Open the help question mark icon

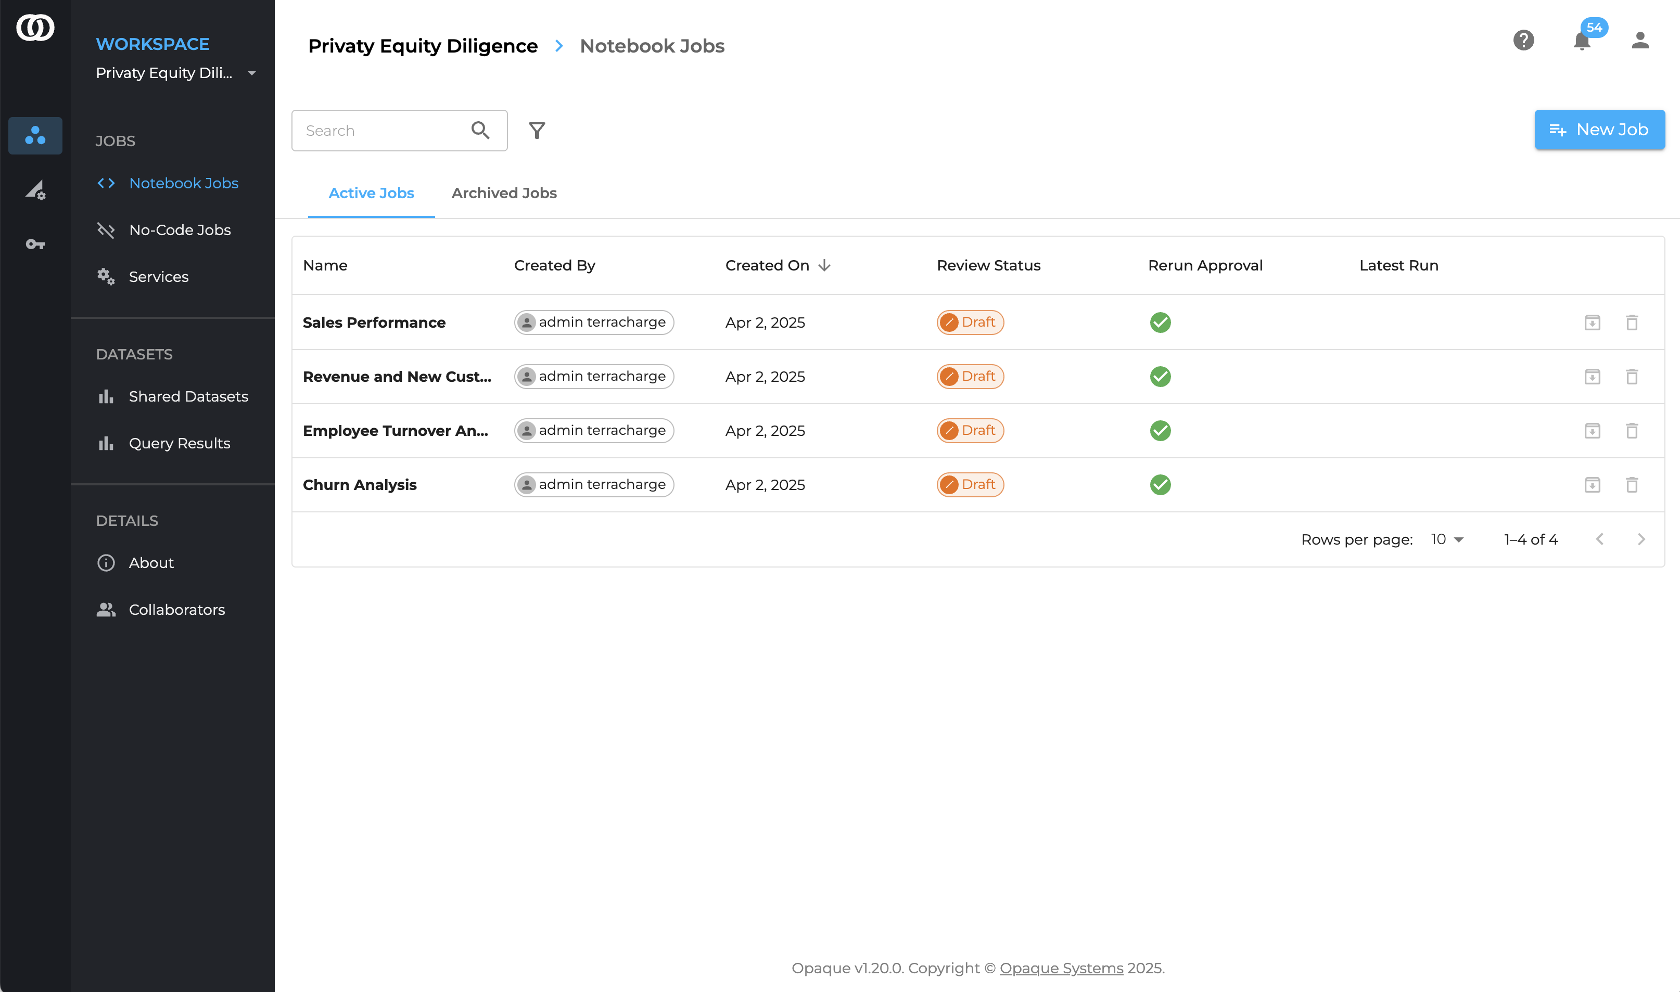pyautogui.click(x=1523, y=40)
